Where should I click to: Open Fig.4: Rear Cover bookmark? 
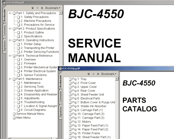(84, 91)
